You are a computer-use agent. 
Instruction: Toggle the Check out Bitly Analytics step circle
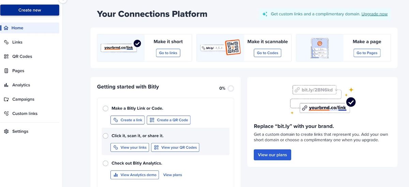click(106, 163)
